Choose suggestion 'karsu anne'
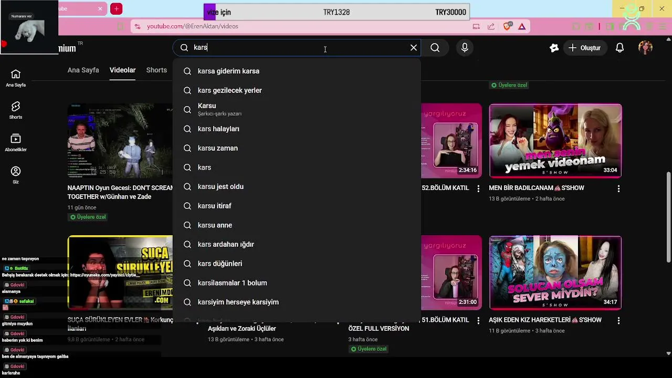672x378 pixels. tap(297, 225)
